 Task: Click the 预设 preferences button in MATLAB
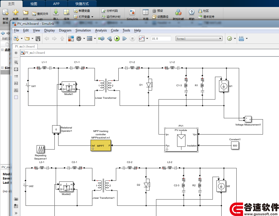coord(158,11)
